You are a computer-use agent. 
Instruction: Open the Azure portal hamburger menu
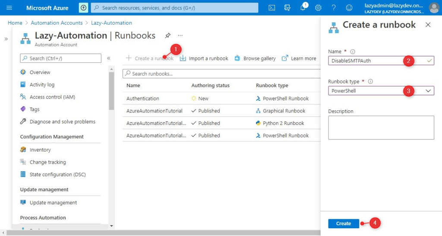(9, 8)
